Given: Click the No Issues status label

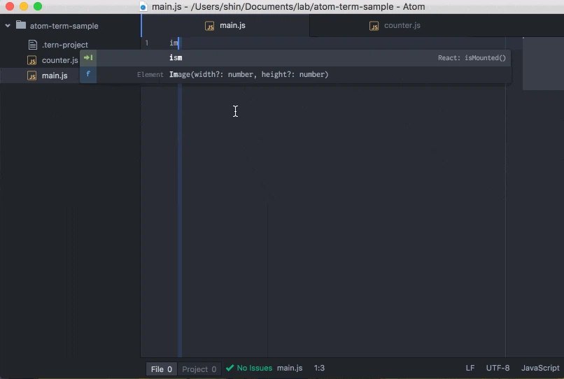Looking at the screenshot, I should [254, 368].
